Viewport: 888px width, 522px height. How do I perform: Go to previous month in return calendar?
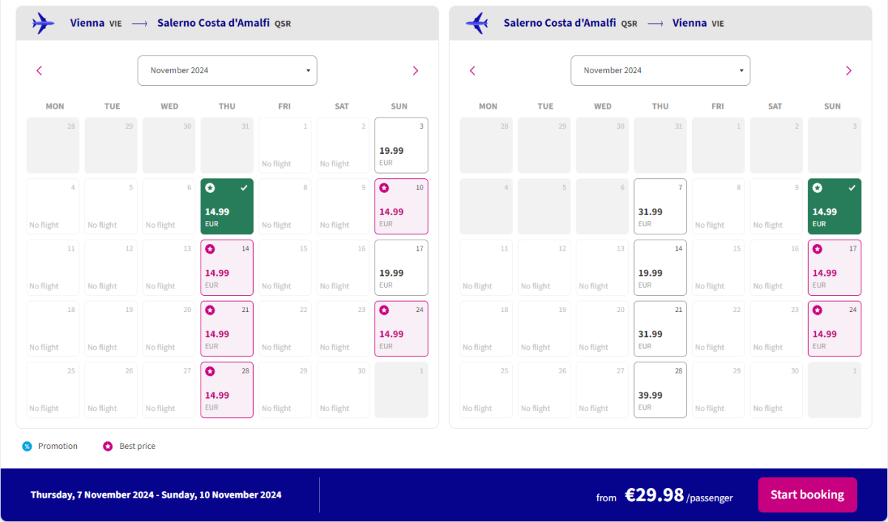(x=473, y=71)
